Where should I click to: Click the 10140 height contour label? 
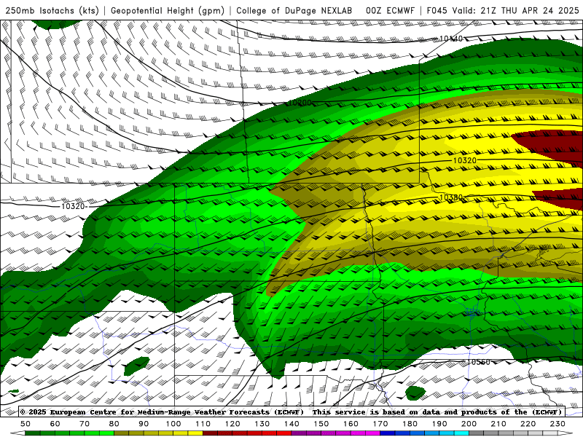point(450,39)
